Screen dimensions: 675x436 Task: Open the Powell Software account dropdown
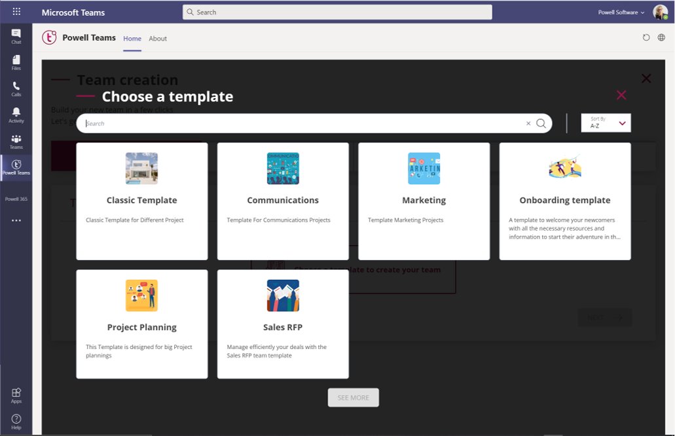[x=621, y=12]
